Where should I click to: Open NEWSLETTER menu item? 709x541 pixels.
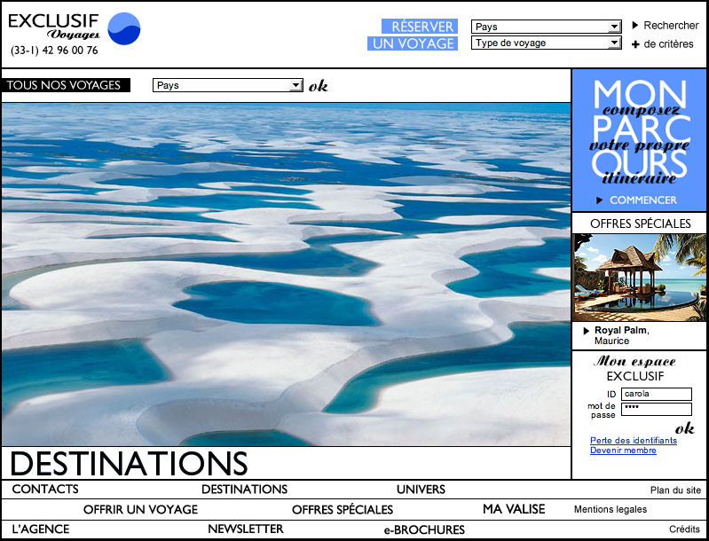pyautogui.click(x=246, y=529)
